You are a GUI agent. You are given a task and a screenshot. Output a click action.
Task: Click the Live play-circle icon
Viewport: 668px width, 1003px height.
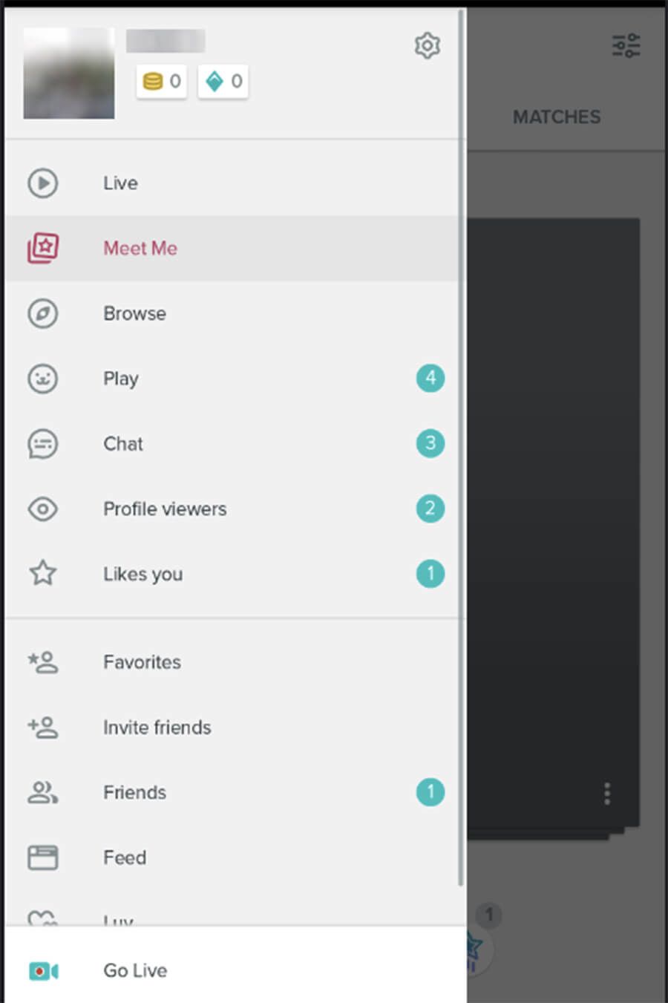(42, 183)
